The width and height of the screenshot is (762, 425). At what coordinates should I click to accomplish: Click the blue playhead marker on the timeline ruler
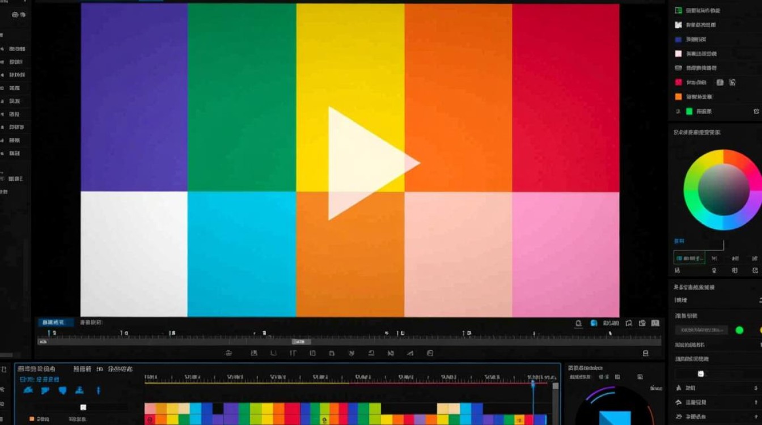532,384
